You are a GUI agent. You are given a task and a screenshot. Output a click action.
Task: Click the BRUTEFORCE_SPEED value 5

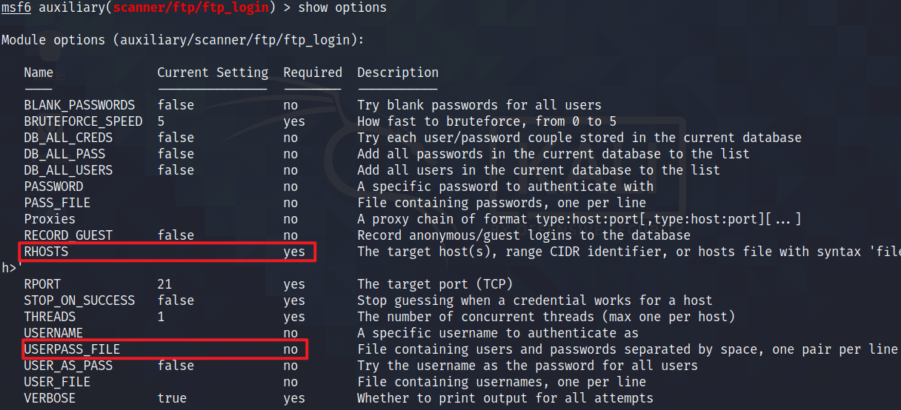pos(161,121)
